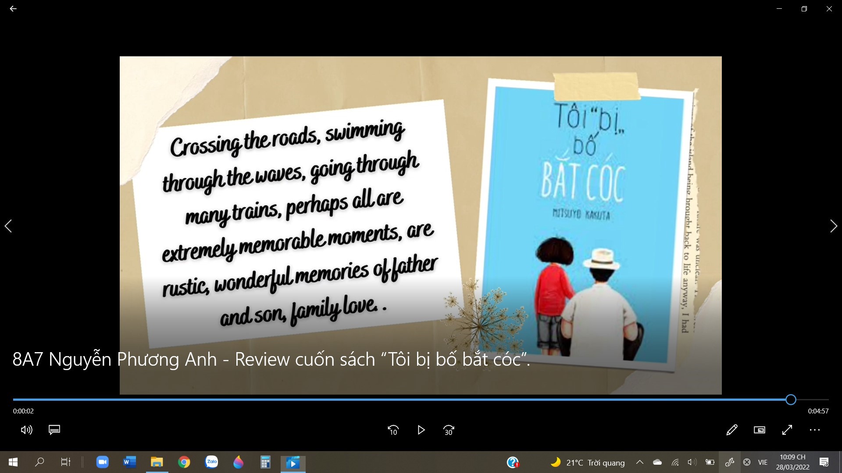Viewport: 842px width, 473px height.
Task: Open Microsoft Word from the taskbar
Action: pos(130,462)
